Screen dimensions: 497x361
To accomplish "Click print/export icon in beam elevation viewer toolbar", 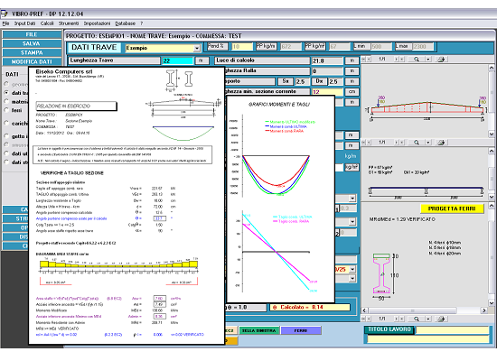I will (x=441, y=60).
